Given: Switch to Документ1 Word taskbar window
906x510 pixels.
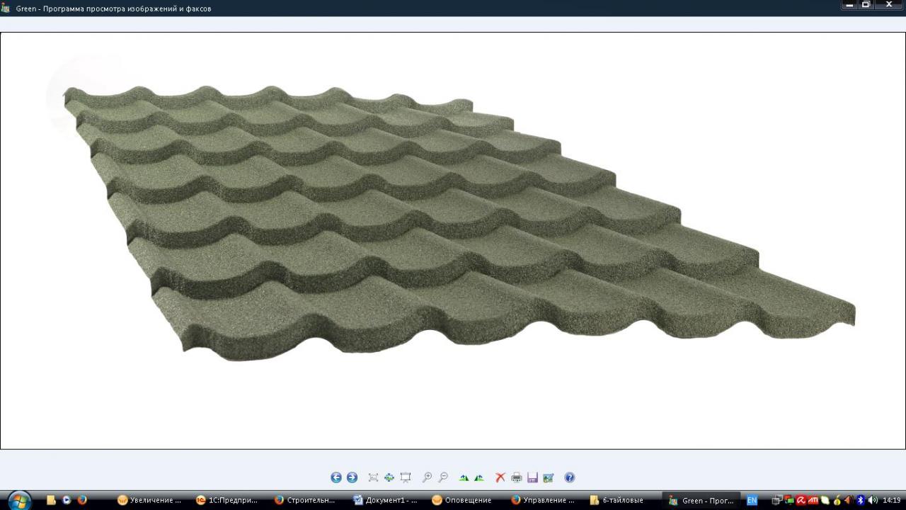Looking at the screenshot, I should pos(386,500).
